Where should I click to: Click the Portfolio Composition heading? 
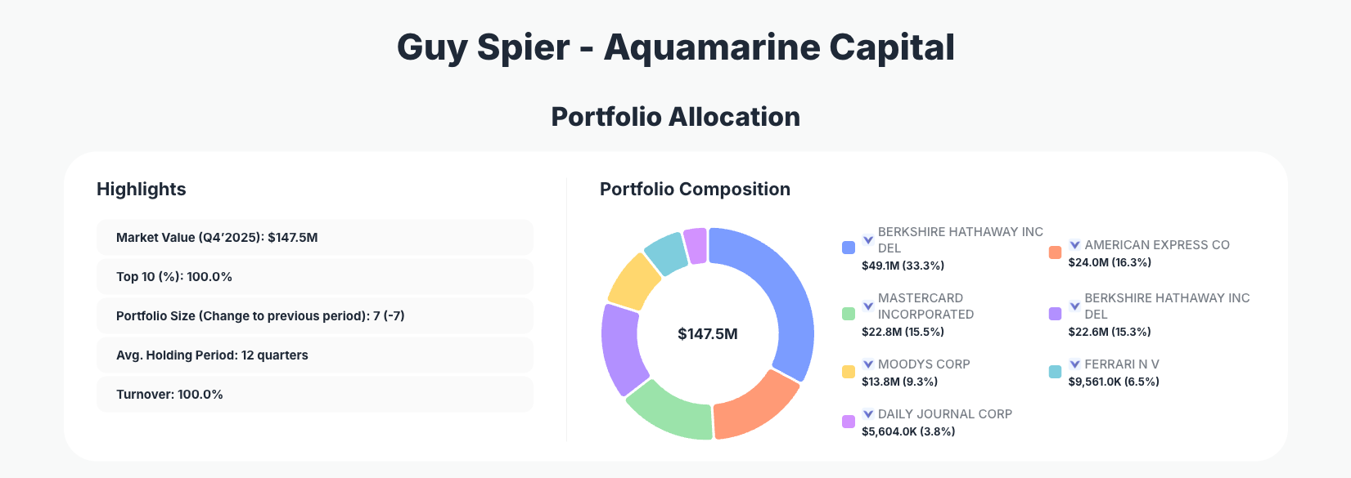(x=695, y=189)
